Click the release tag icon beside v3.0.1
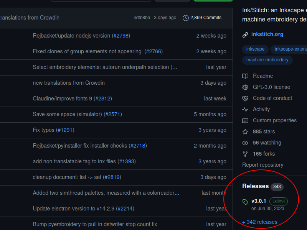Screen dimensions: 307x230 (245, 202)
